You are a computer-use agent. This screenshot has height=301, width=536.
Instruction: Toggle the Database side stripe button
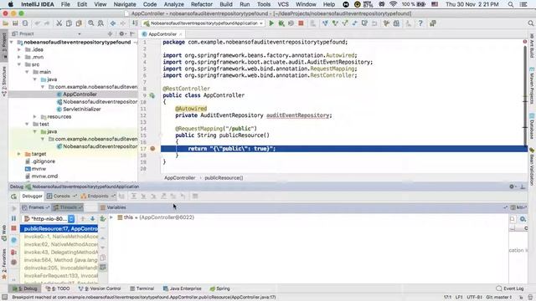532,126
